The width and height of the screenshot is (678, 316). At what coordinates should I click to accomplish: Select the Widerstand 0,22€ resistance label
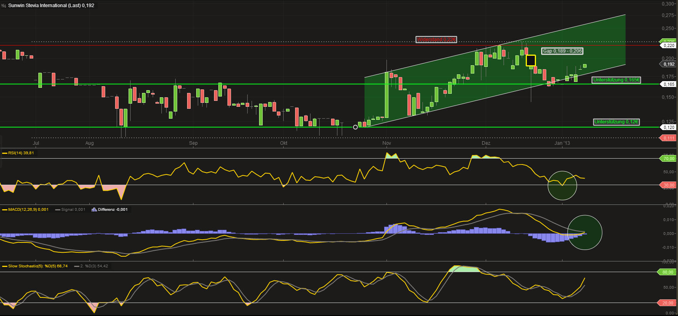[x=436, y=40]
